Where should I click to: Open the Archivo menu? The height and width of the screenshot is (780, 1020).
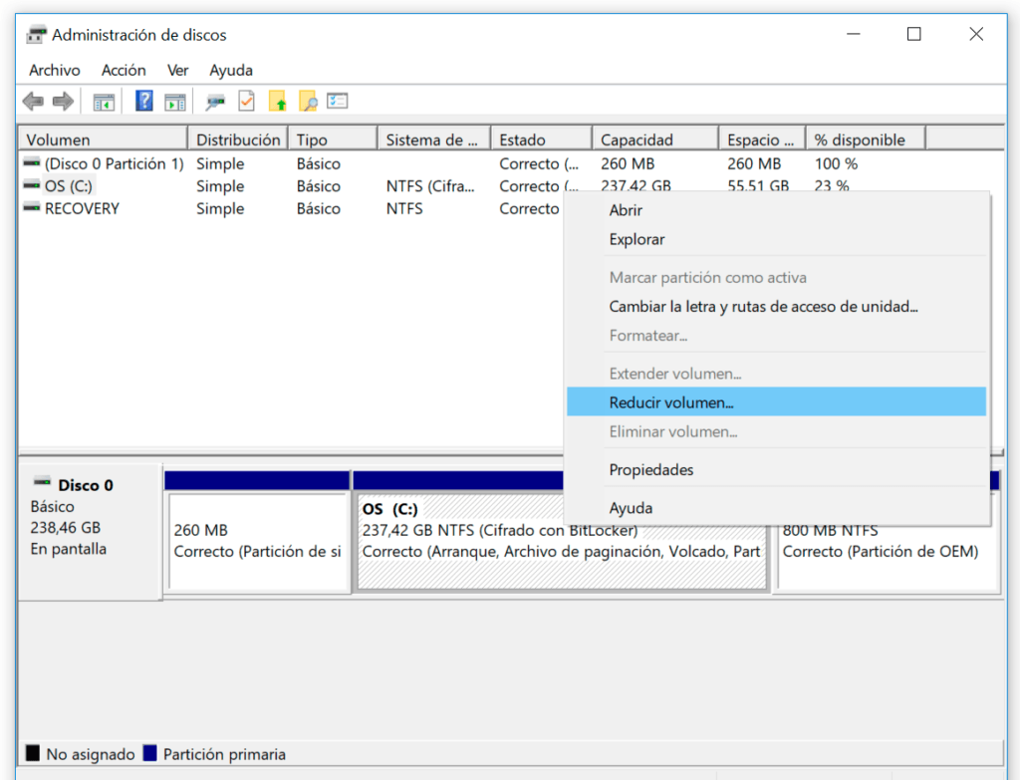pos(54,70)
